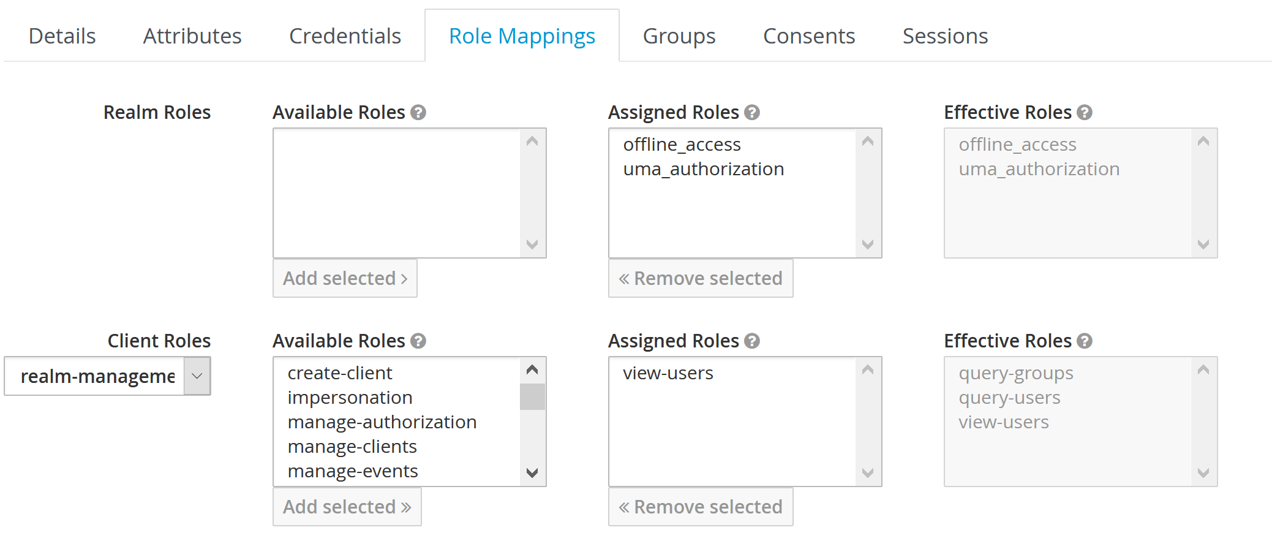Click help icon beside Realm Assigned Roles
The height and width of the screenshot is (549, 1272).
pos(752,113)
